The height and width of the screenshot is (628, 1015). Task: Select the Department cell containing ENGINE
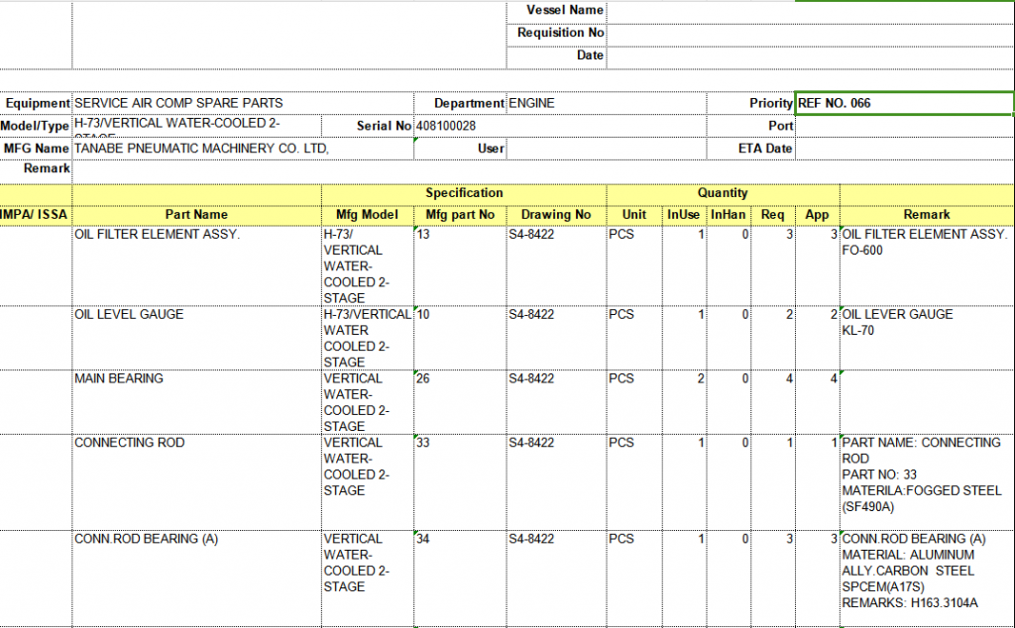[605, 103]
